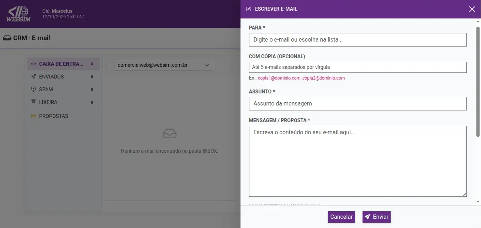The width and height of the screenshot is (481, 228).
Task: Click the Mensagem / Proposta text area
Action: click(x=358, y=161)
